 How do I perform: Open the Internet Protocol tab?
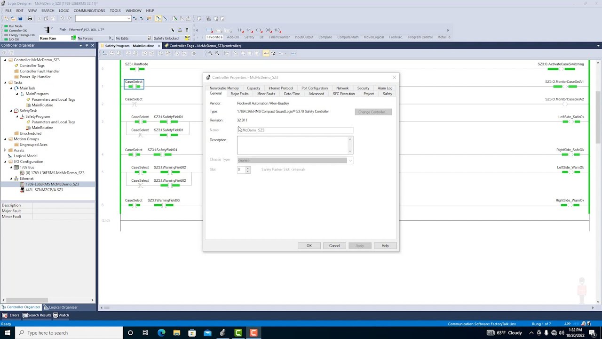click(281, 88)
